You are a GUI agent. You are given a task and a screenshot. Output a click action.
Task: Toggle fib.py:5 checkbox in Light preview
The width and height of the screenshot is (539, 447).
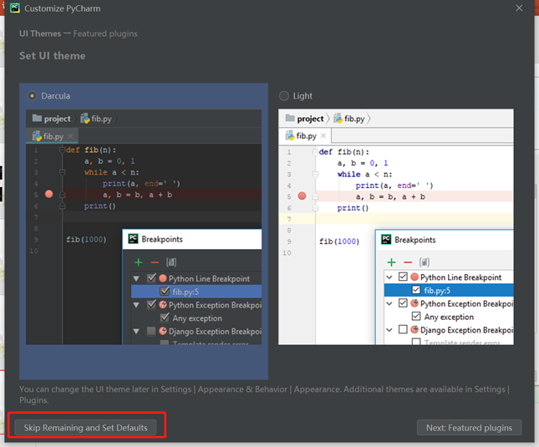(x=416, y=290)
